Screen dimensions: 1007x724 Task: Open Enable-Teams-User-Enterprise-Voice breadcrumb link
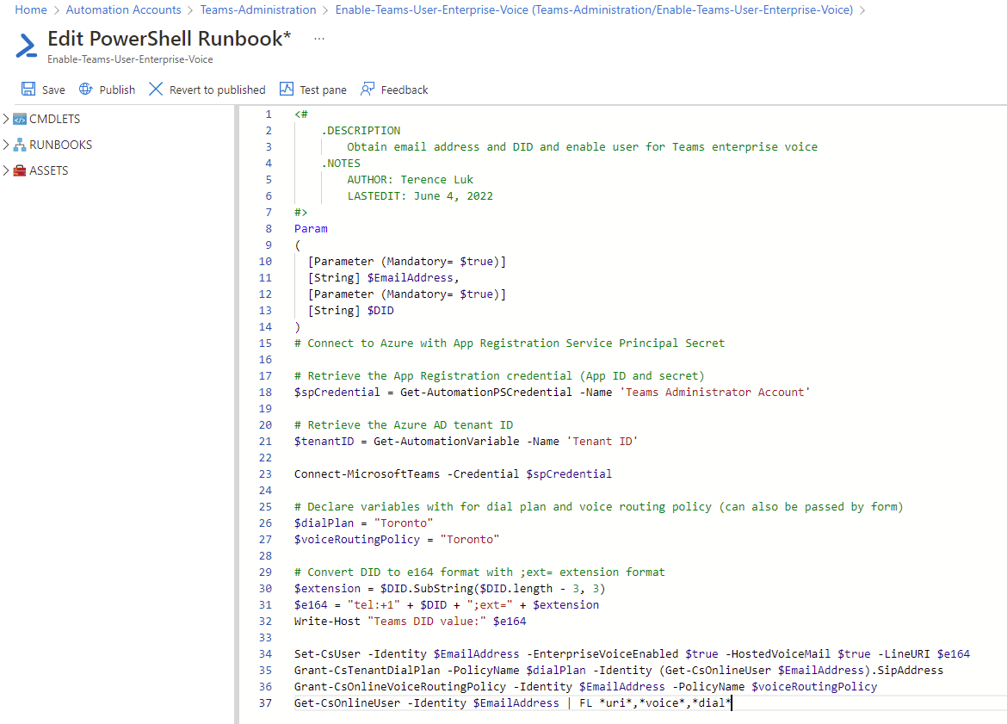tap(594, 10)
